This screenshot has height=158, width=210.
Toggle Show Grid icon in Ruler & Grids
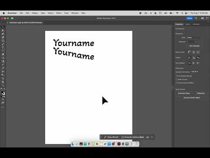tap(194, 52)
